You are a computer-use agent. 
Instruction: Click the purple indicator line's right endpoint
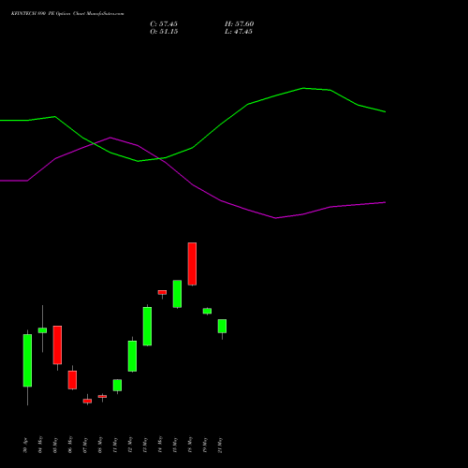pos(386,202)
